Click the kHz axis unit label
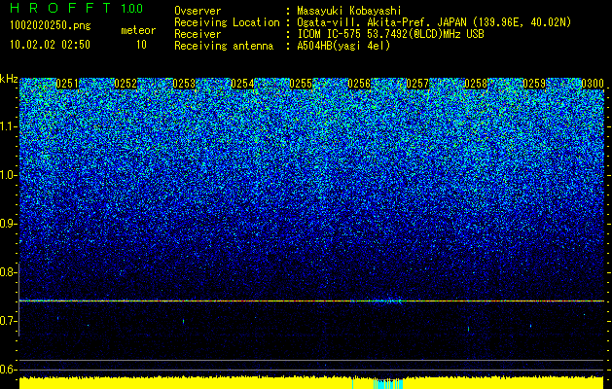This screenshot has height=389, width=612. click(x=9, y=79)
